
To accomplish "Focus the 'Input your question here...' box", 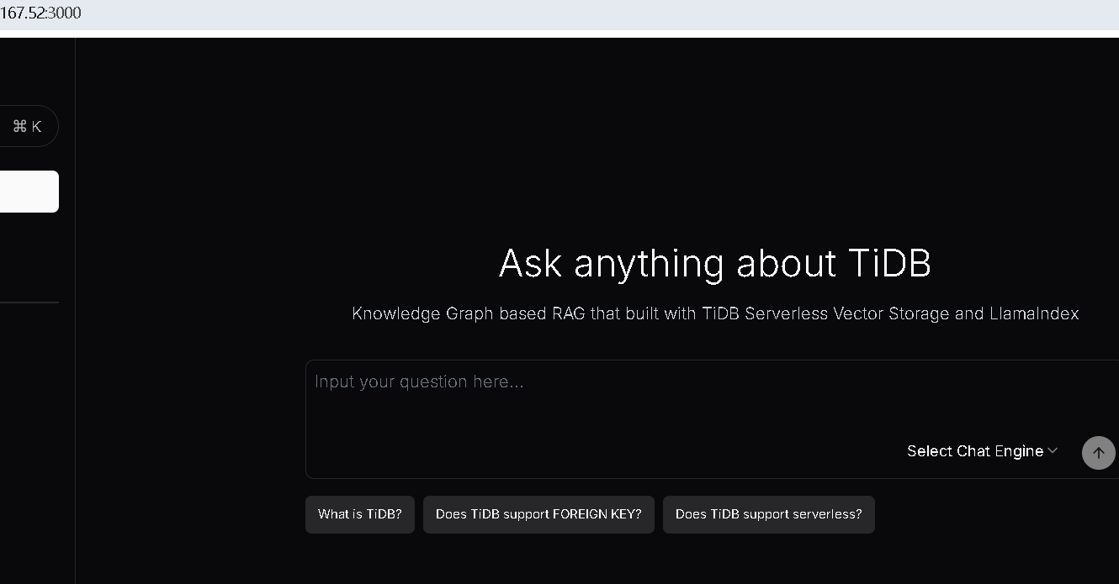I will coord(712,419).
